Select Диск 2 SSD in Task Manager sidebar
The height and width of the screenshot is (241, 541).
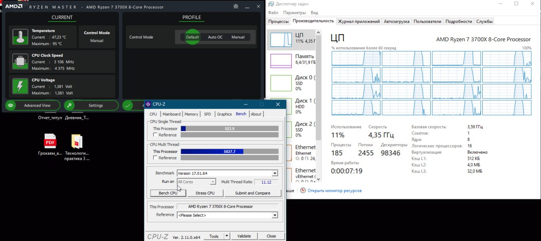tap(292, 129)
